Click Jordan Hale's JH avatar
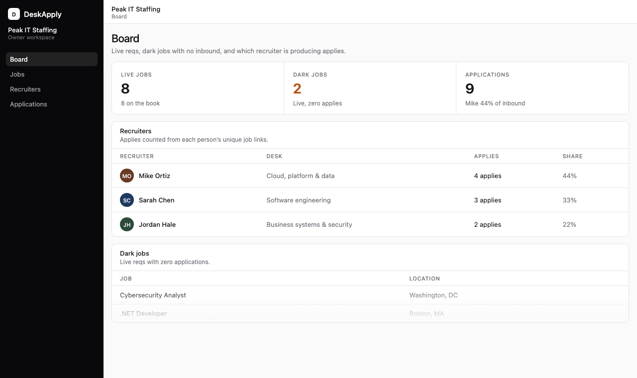 coord(127,224)
